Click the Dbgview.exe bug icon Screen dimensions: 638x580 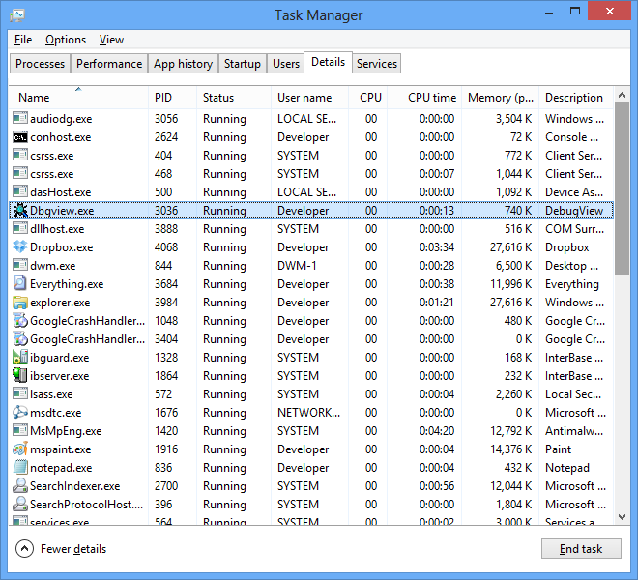click(x=20, y=211)
